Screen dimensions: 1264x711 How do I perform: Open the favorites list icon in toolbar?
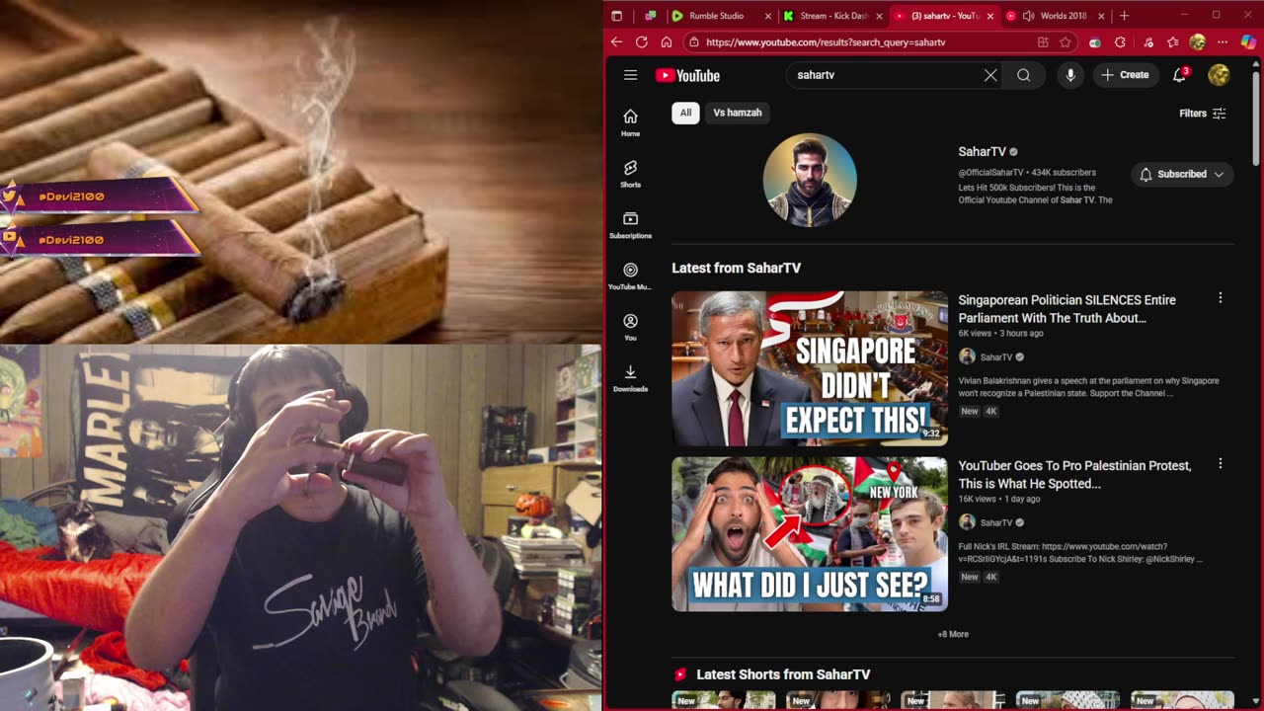1172,42
